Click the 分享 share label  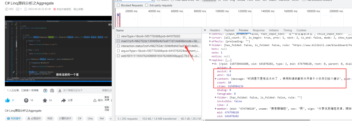(x=70, y=100)
